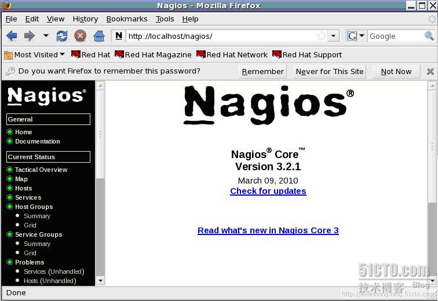
Task: Go back with the blue Back arrow
Action: pyautogui.click(x=12, y=36)
